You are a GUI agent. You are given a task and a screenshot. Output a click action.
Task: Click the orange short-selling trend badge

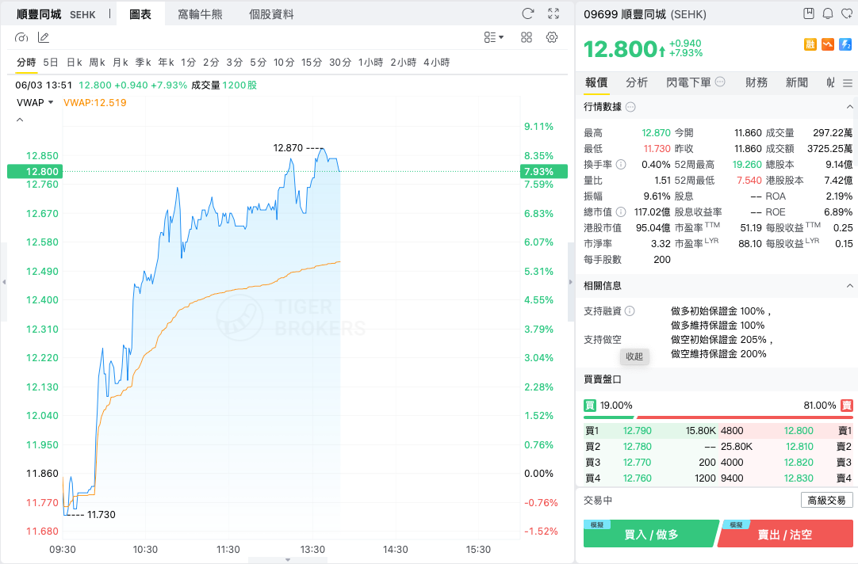click(x=828, y=44)
